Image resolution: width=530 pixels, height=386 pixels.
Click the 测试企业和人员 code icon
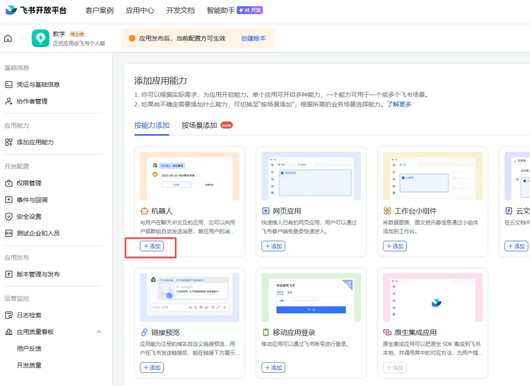pyautogui.click(x=9, y=233)
